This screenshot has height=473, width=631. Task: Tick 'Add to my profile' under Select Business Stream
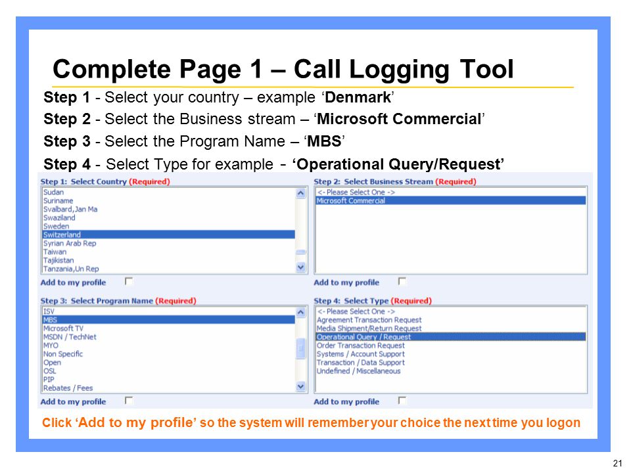[x=402, y=281]
